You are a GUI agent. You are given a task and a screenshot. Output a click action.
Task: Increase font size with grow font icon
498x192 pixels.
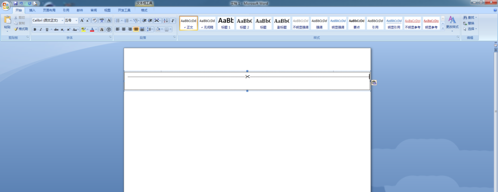pos(82,20)
